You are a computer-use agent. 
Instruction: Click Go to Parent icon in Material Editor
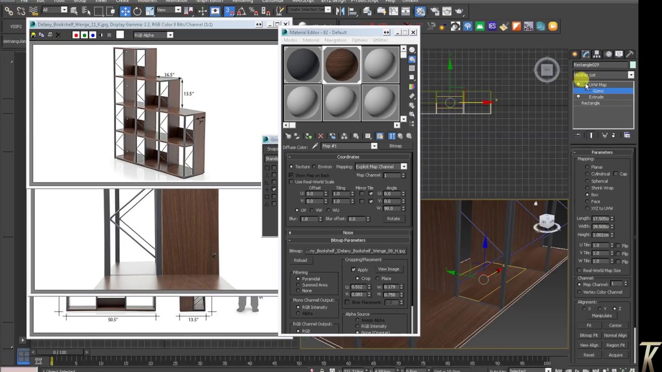400,136
